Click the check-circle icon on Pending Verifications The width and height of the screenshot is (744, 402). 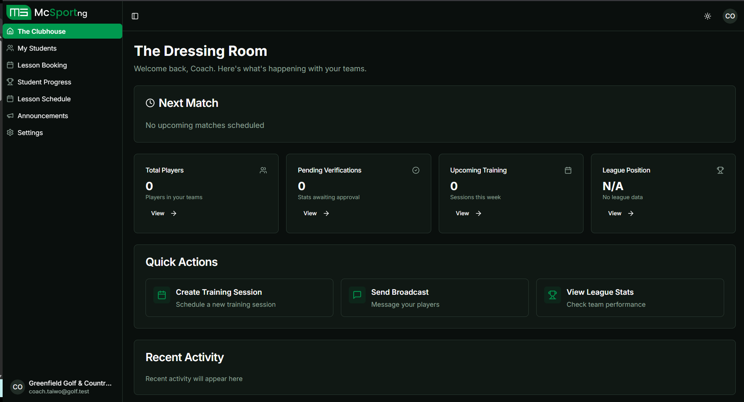click(416, 170)
